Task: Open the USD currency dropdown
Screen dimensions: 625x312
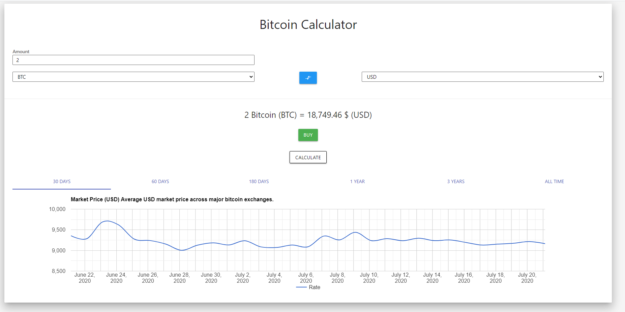Action: click(482, 77)
